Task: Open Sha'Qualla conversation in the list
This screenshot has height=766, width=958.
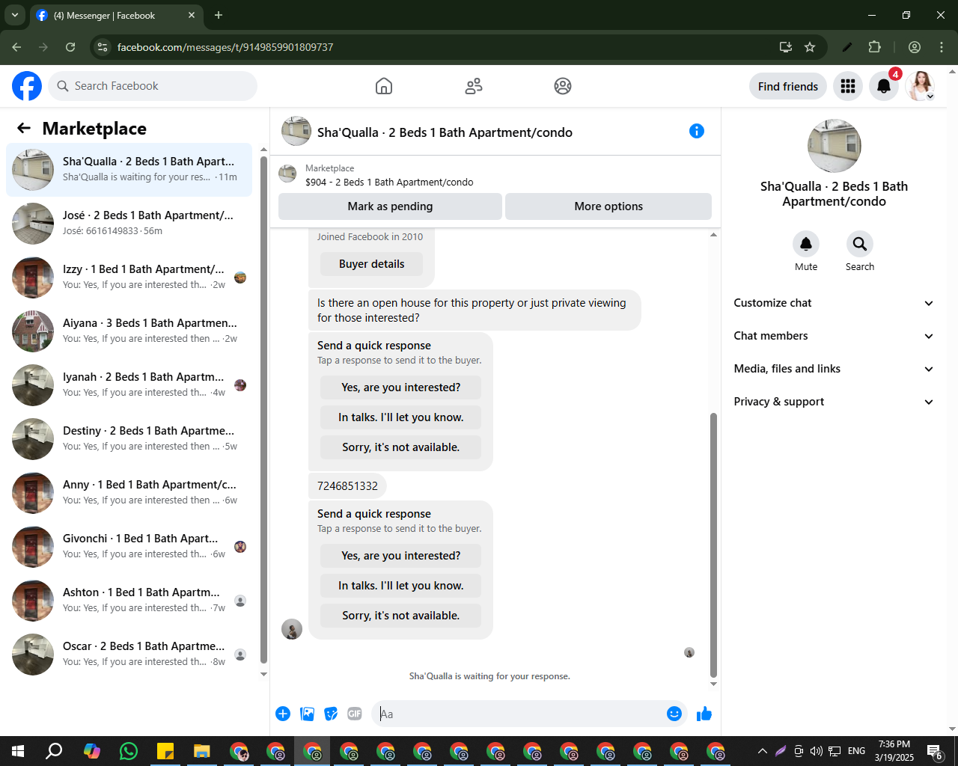Action: [x=129, y=170]
